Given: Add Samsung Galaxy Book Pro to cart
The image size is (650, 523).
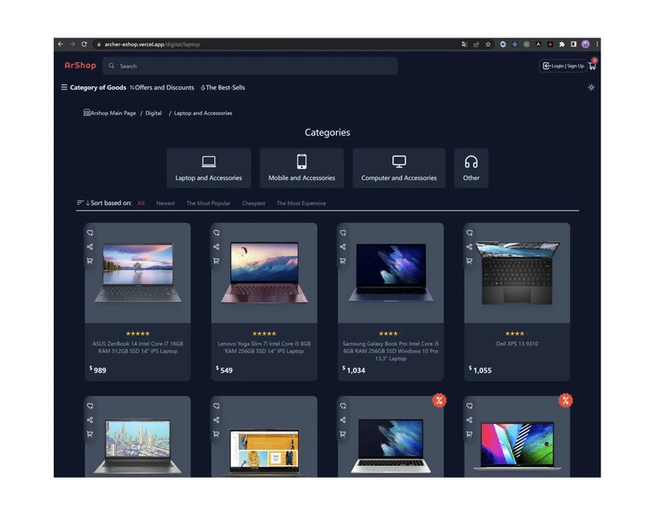Looking at the screenshot, I should pos(342,261).
